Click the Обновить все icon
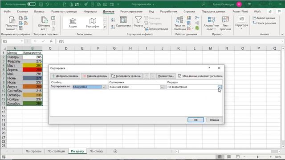Screen dimensions: 285x160 click(44, 20)
